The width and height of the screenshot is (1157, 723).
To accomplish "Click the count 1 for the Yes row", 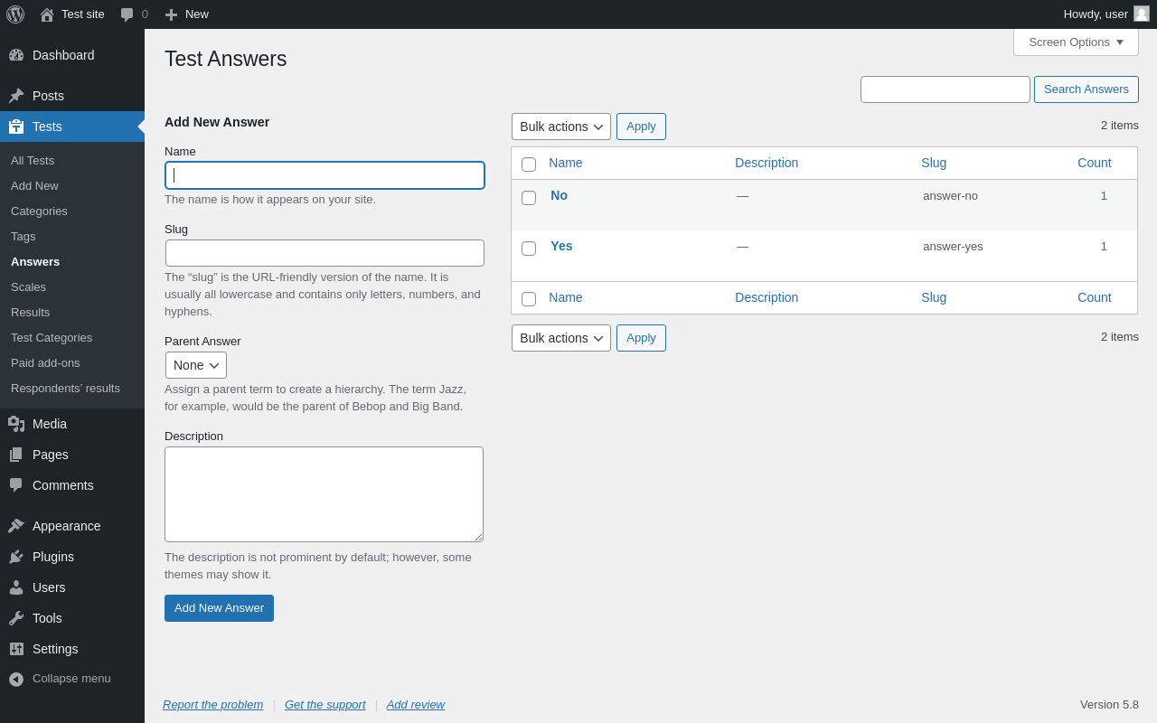I will point(1104,247).
